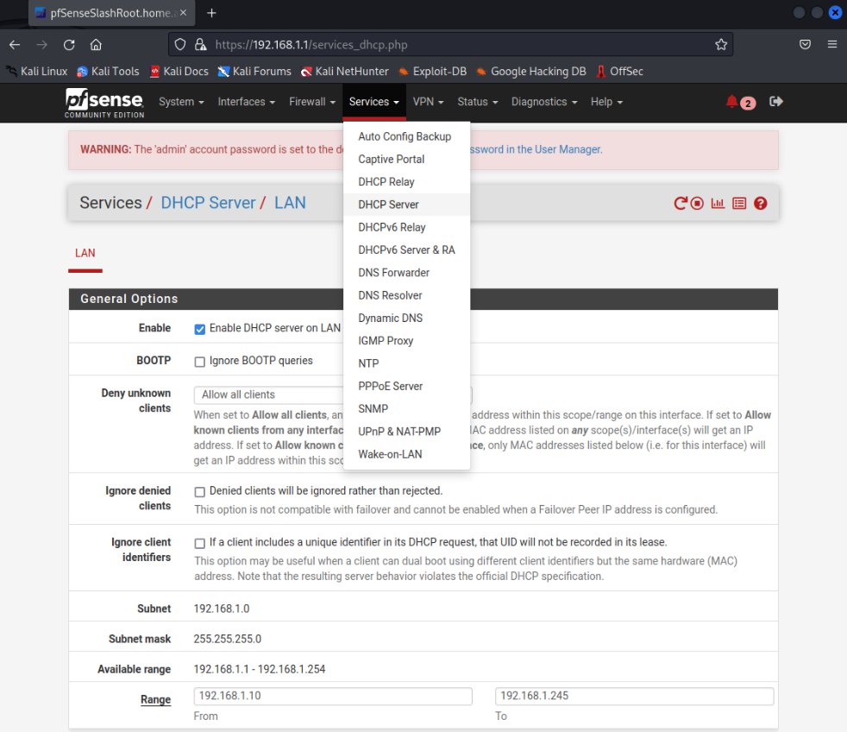
Task: Open the Deny unknown clients dropdown
Action: pyautogui.click(x=267, y=394)
